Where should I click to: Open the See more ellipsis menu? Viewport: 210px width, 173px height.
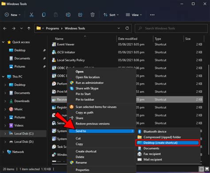152,15
